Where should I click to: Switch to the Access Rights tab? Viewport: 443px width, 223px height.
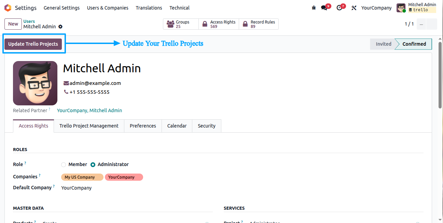point(33,126)
